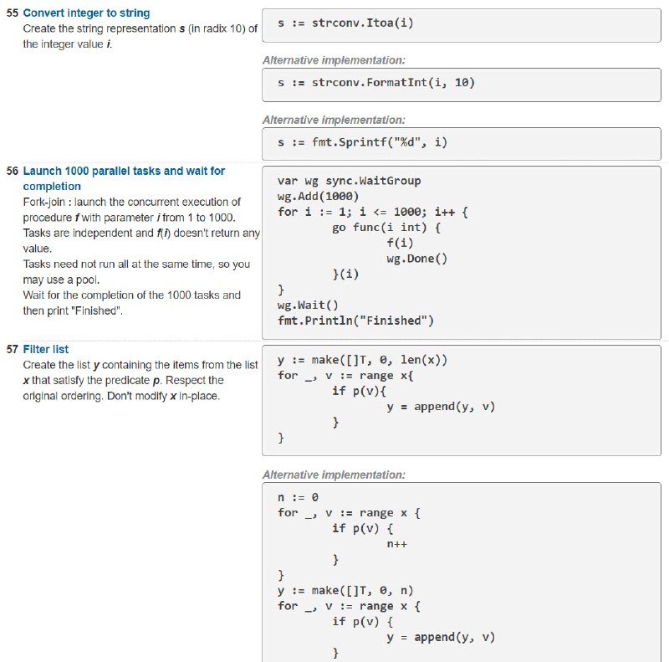Click the strconv.Itoa(i) code box
The height and width of the screenshot is (662, 669).
[x=462, y=25]
